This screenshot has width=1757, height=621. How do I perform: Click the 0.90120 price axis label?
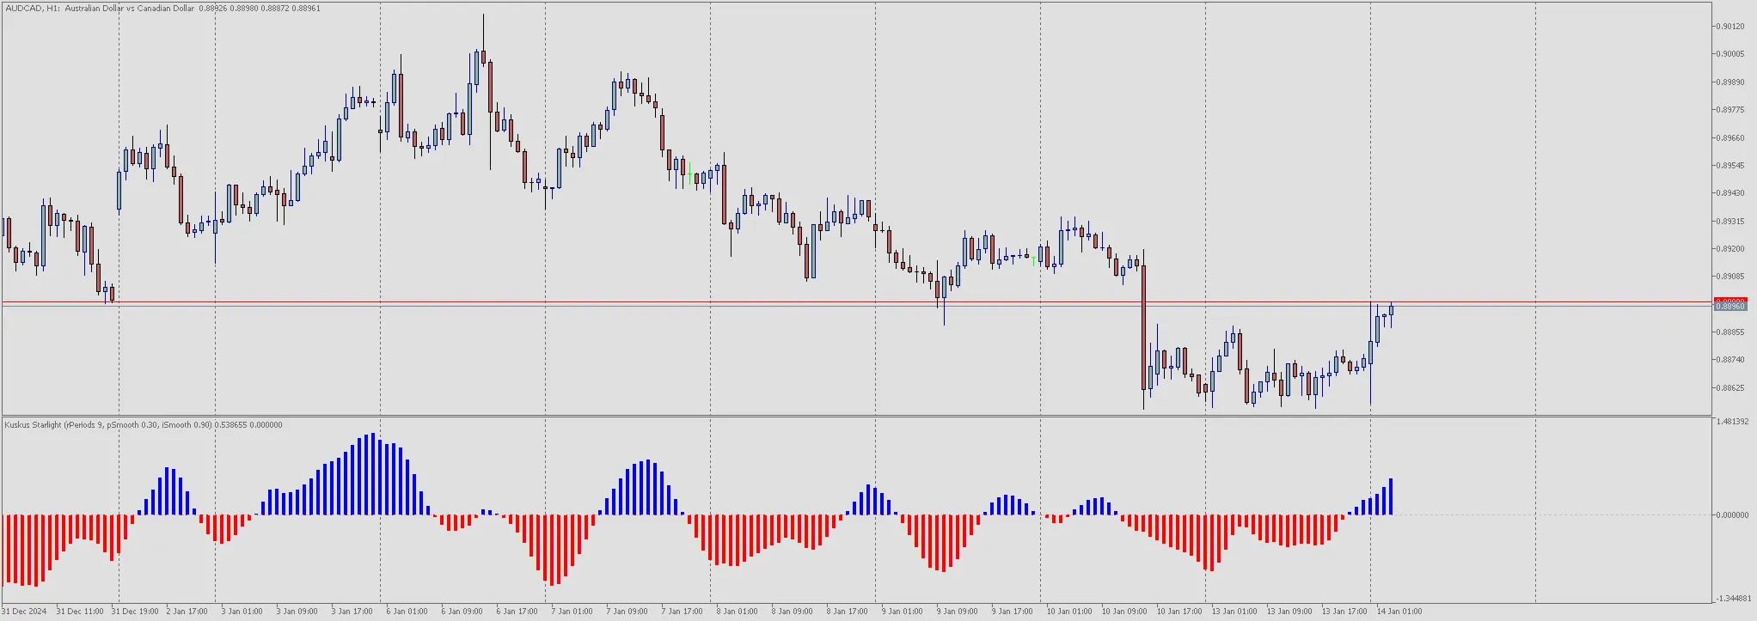coord(1729,27)
